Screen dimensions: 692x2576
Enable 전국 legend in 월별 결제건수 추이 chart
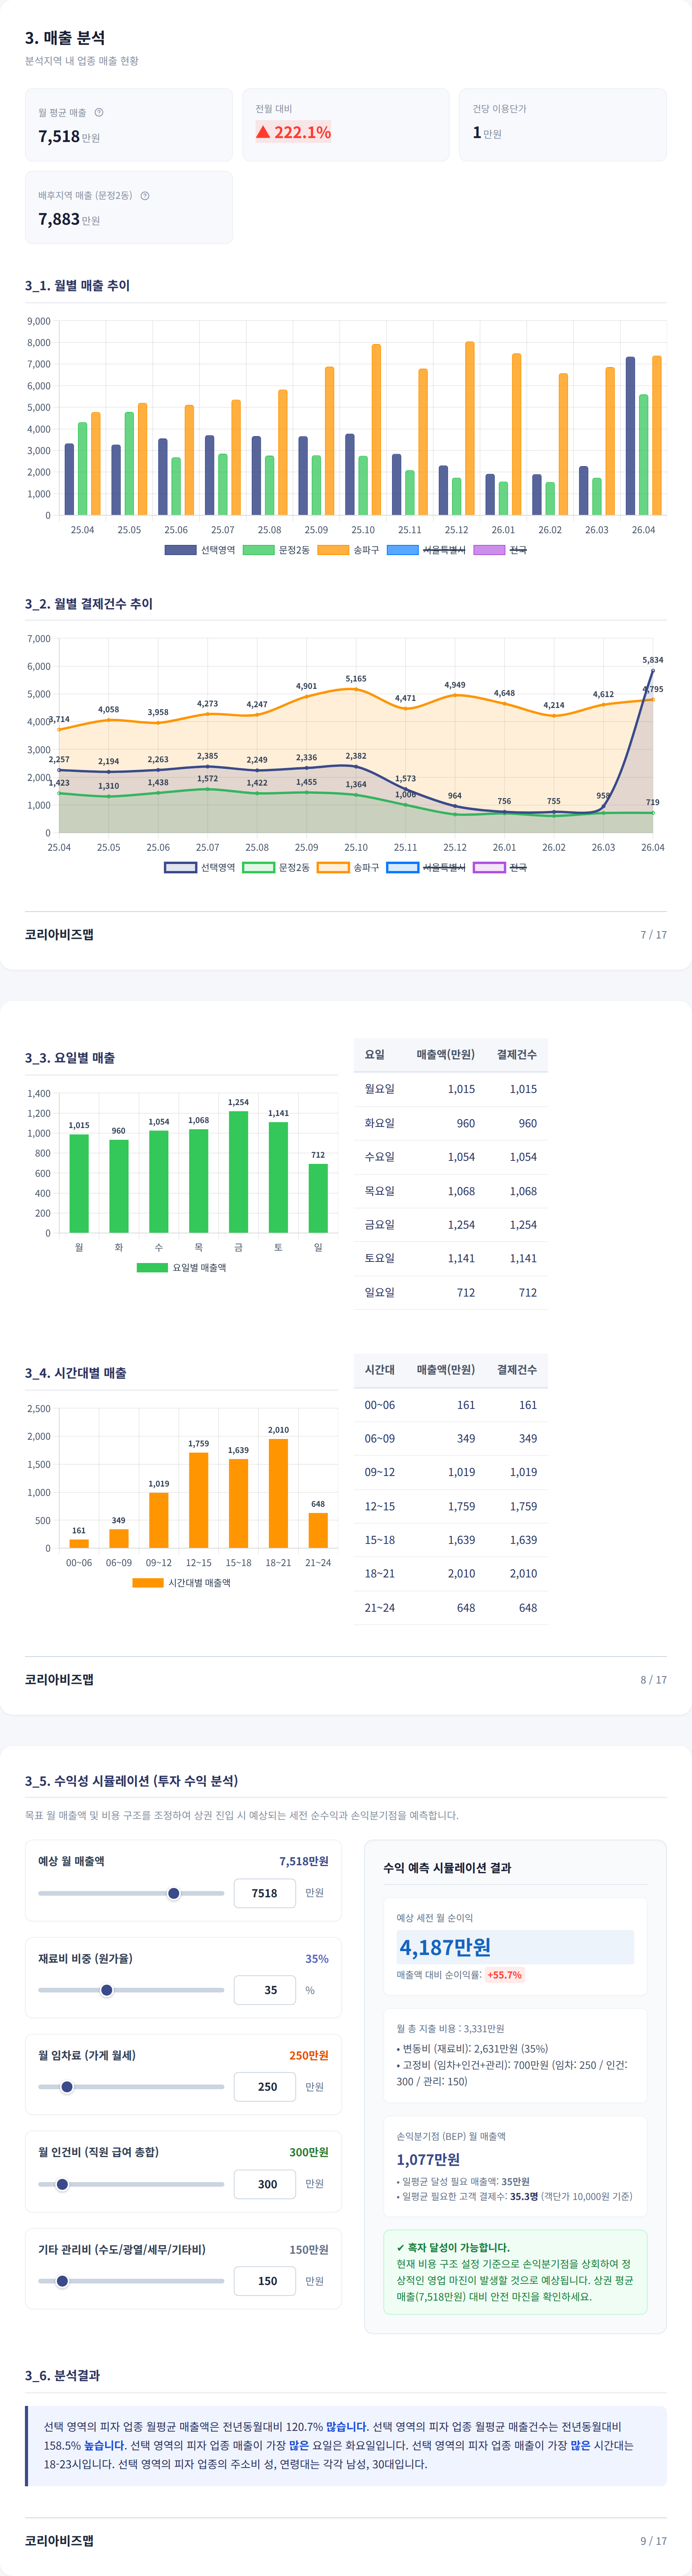point(500,867)
